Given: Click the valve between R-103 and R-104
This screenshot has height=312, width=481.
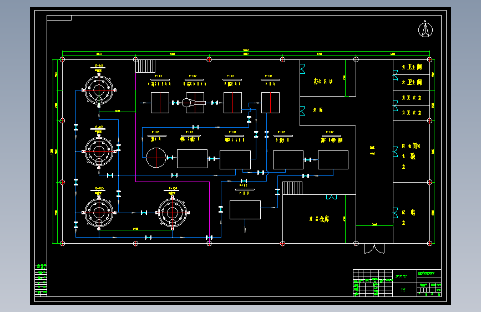Looking at the screenshot, I should 144,213.
